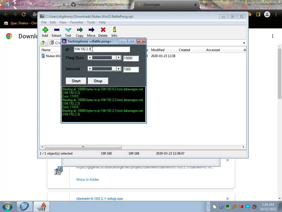The height and width of the screenshot is (212, 282).
Task: Open the clamwin-0.103.2.1-setup.exe download link
Action: point(99,199)
